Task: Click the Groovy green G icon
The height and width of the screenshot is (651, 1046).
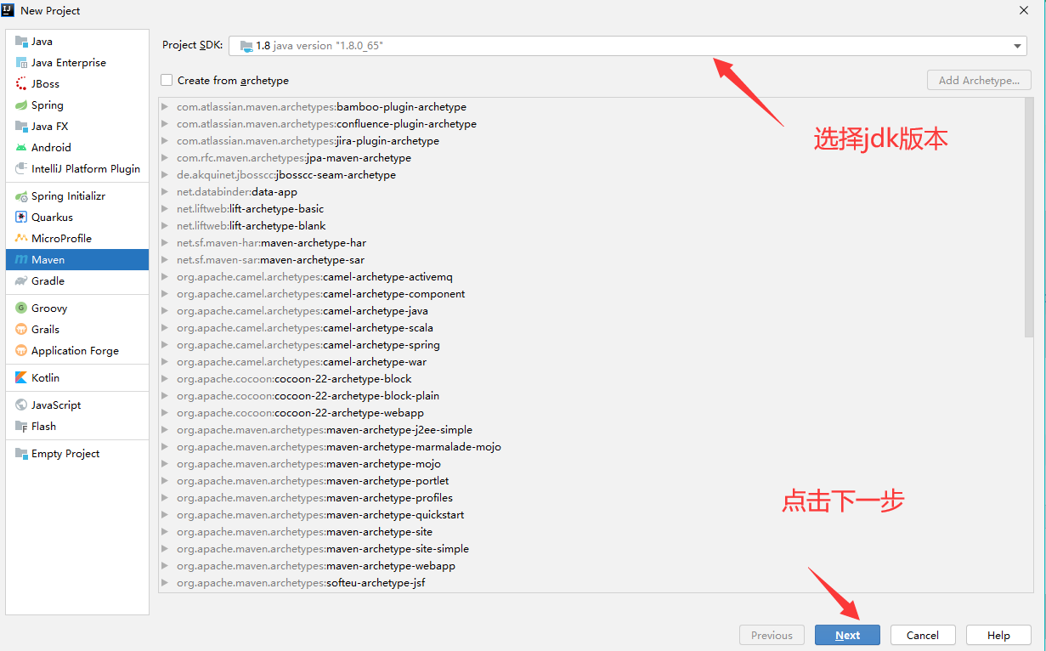Action: 21,309
